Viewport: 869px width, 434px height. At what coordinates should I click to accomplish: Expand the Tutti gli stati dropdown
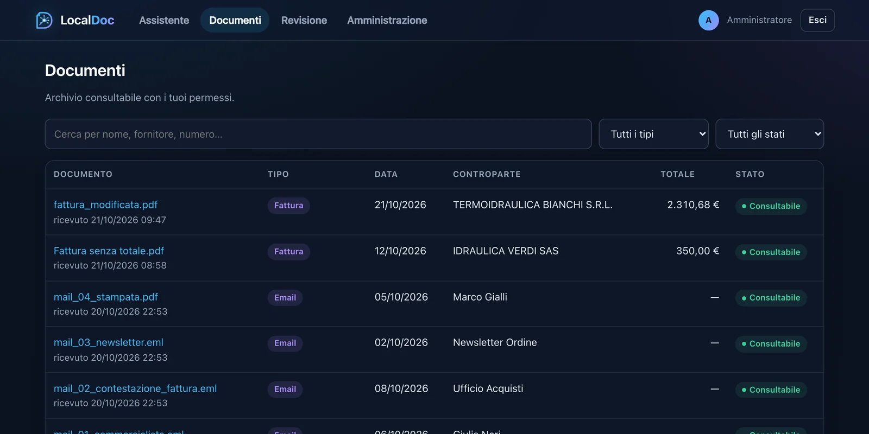coord(770,134)
